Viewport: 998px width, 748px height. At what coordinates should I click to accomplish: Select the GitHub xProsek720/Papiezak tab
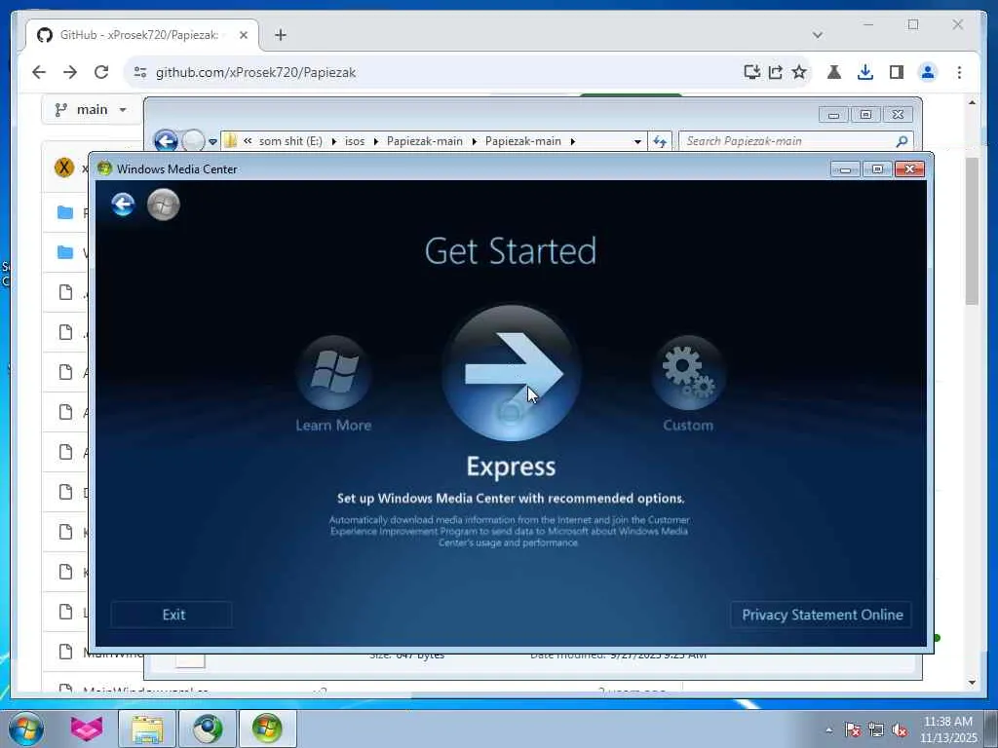[142, 35]
